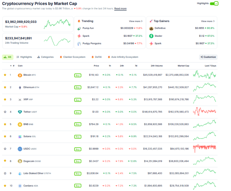
Task: Sort table by rank number column
Action: click(x=13, y=66)
